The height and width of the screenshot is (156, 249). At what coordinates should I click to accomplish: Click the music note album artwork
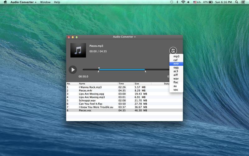pyautogui.click(x=78, y=50)
